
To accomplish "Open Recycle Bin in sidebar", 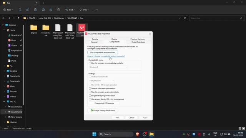I will 15,51.
